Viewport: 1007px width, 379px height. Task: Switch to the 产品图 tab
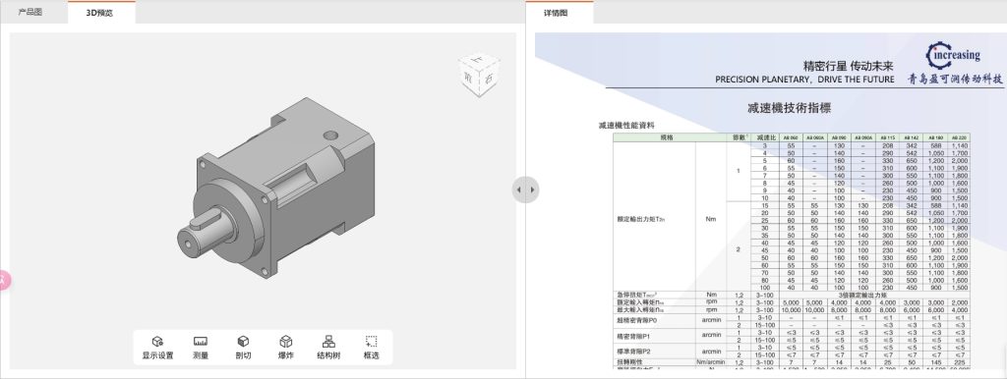pyautogui.click(x=30, y=12)
